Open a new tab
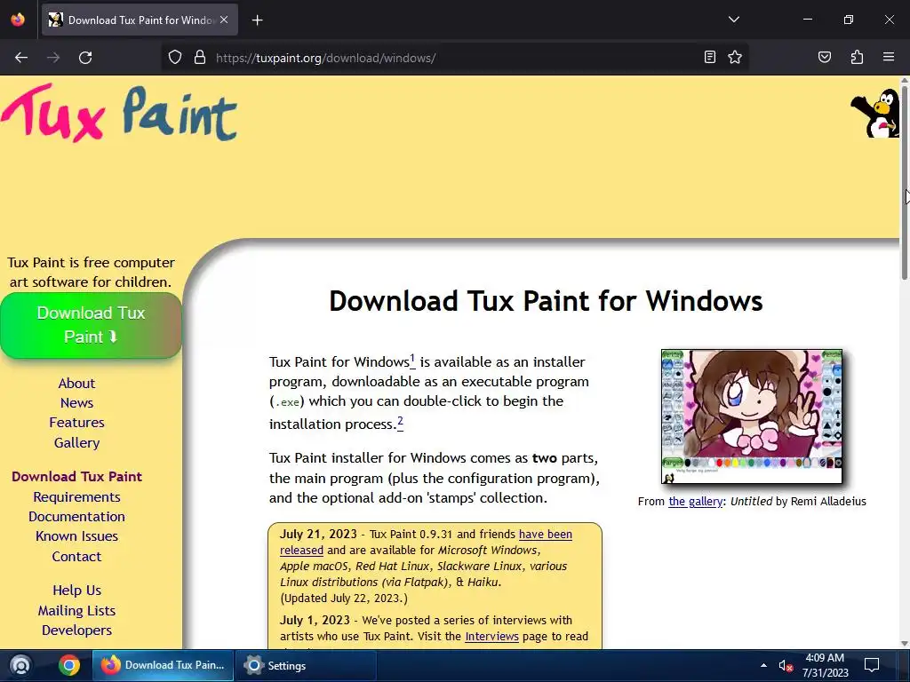 tap(257, 20)
